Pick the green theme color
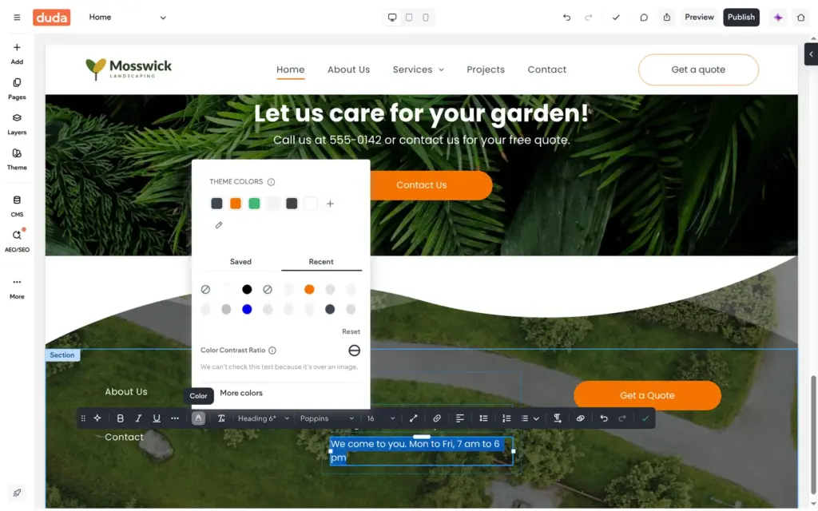 click(254, 204)
